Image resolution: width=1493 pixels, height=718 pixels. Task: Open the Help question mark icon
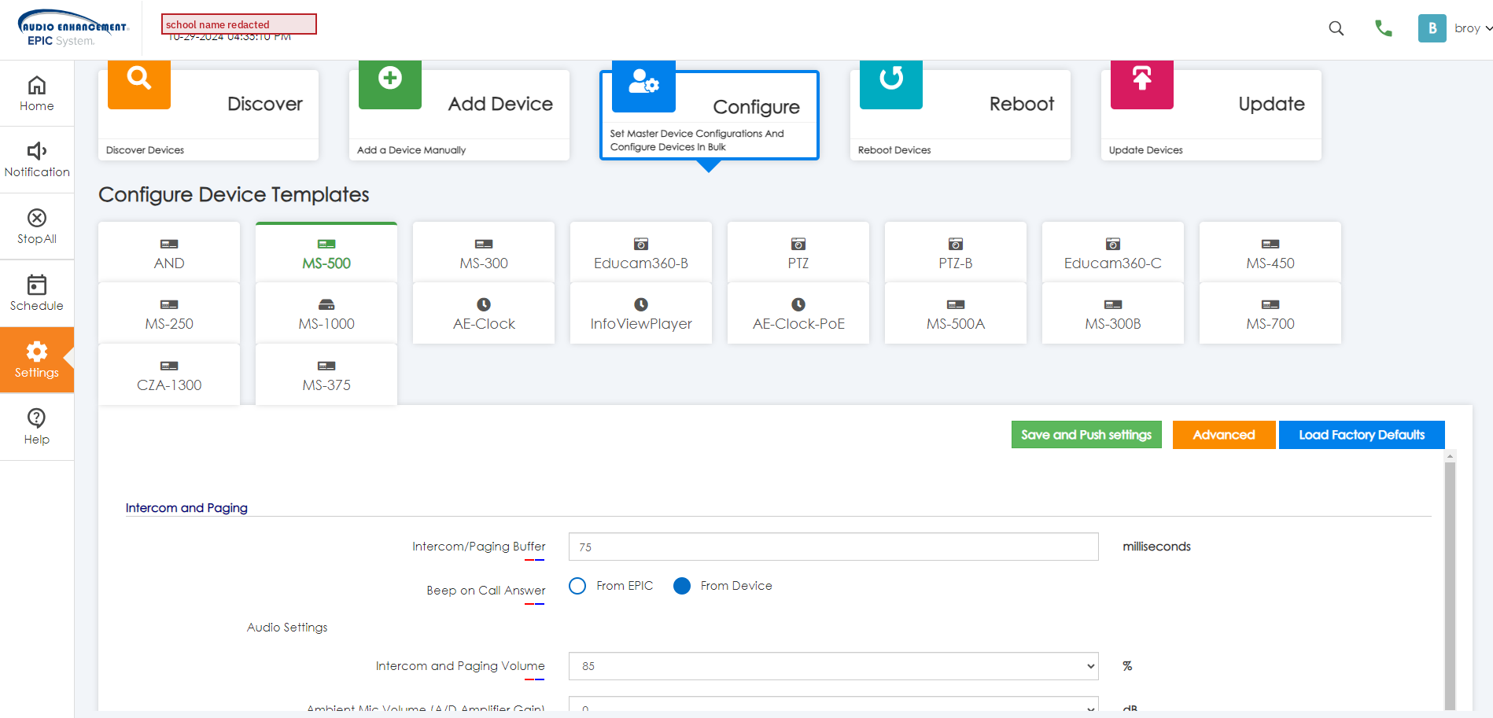pos(37,418)
